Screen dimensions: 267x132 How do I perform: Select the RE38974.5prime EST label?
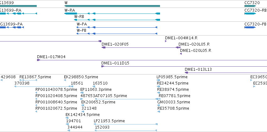173,90
